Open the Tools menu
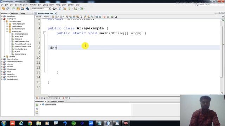 tap(64, 5)
